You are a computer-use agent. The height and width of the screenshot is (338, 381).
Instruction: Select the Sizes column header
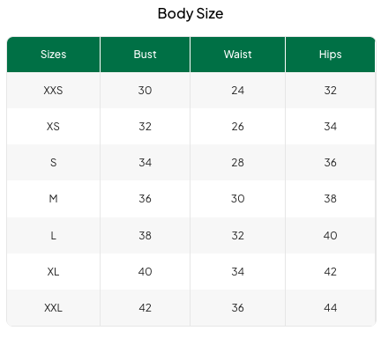point(53,55)
